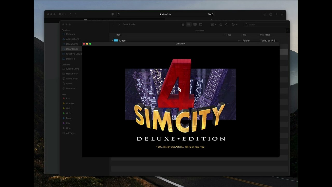Go forward in the Safari window

click(x=76, y=14)
